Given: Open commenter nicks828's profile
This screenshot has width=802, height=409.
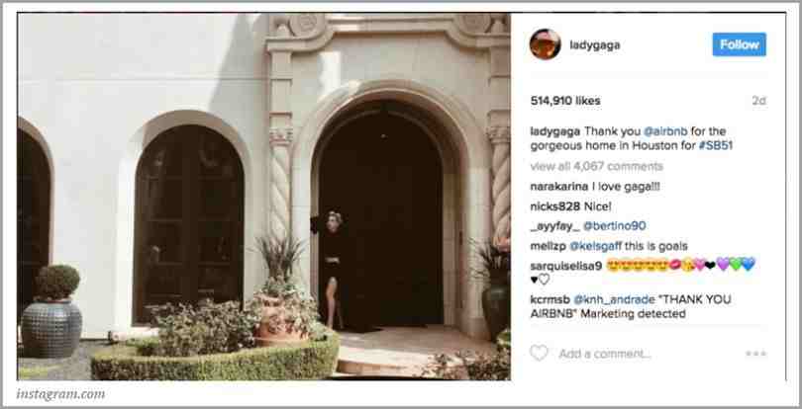Looking at the screenshot, I should point(554,206).
